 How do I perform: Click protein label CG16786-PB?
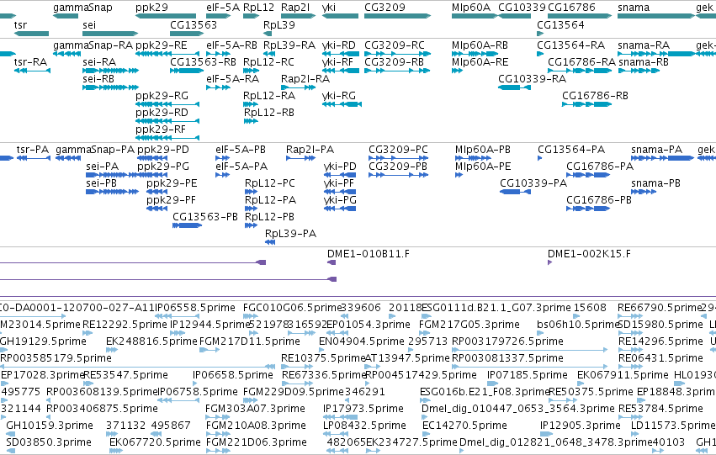click(599, 200)
